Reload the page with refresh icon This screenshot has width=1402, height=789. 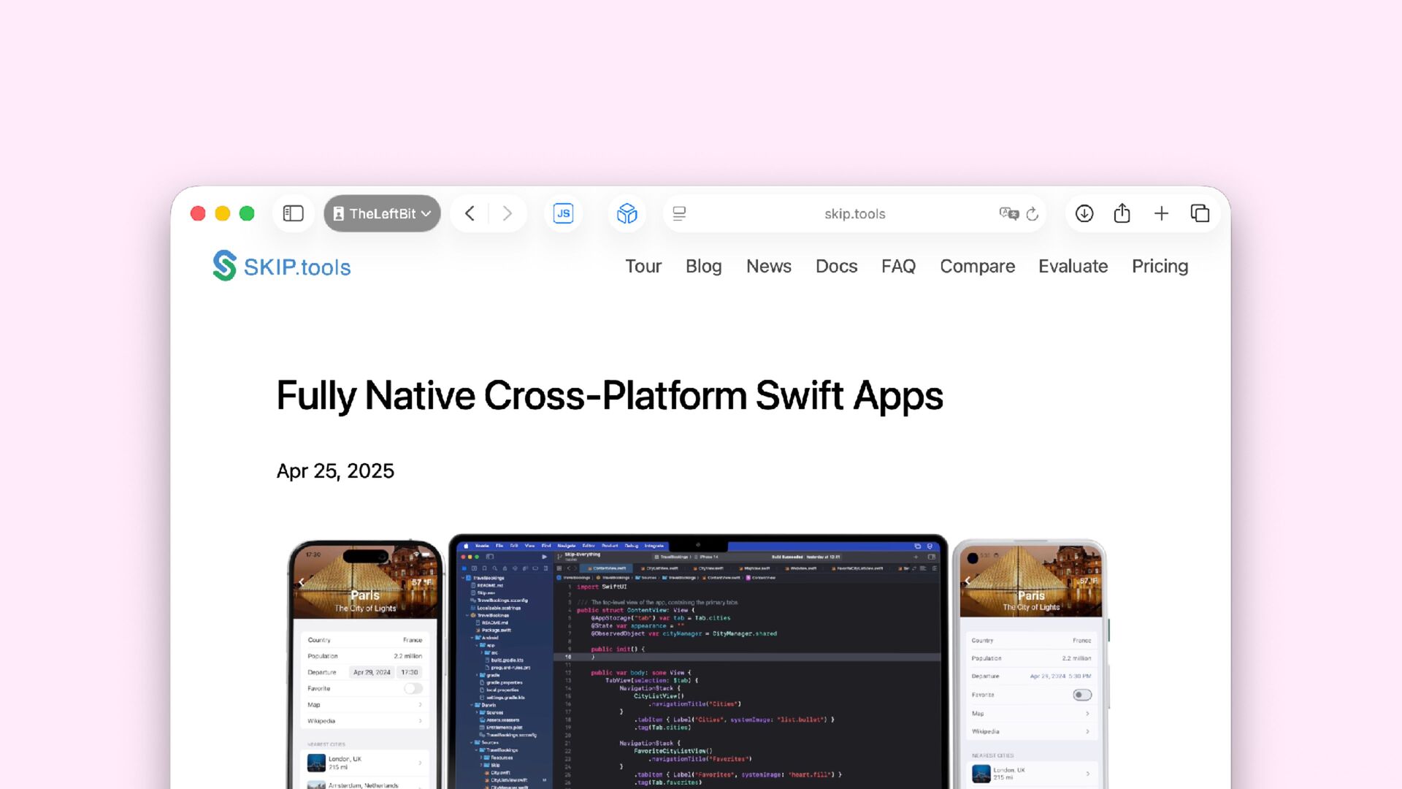1033,213
